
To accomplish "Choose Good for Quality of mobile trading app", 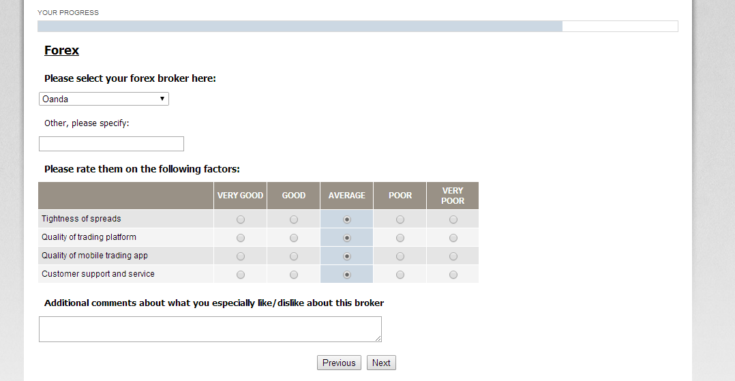I will click(x=294, y=256).
